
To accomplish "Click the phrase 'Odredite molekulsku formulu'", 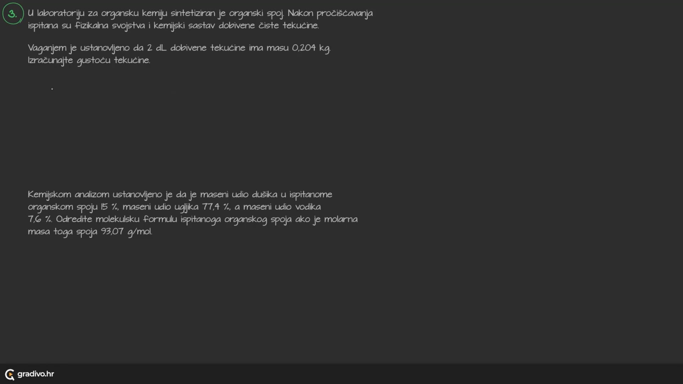I will pos(116,219).
